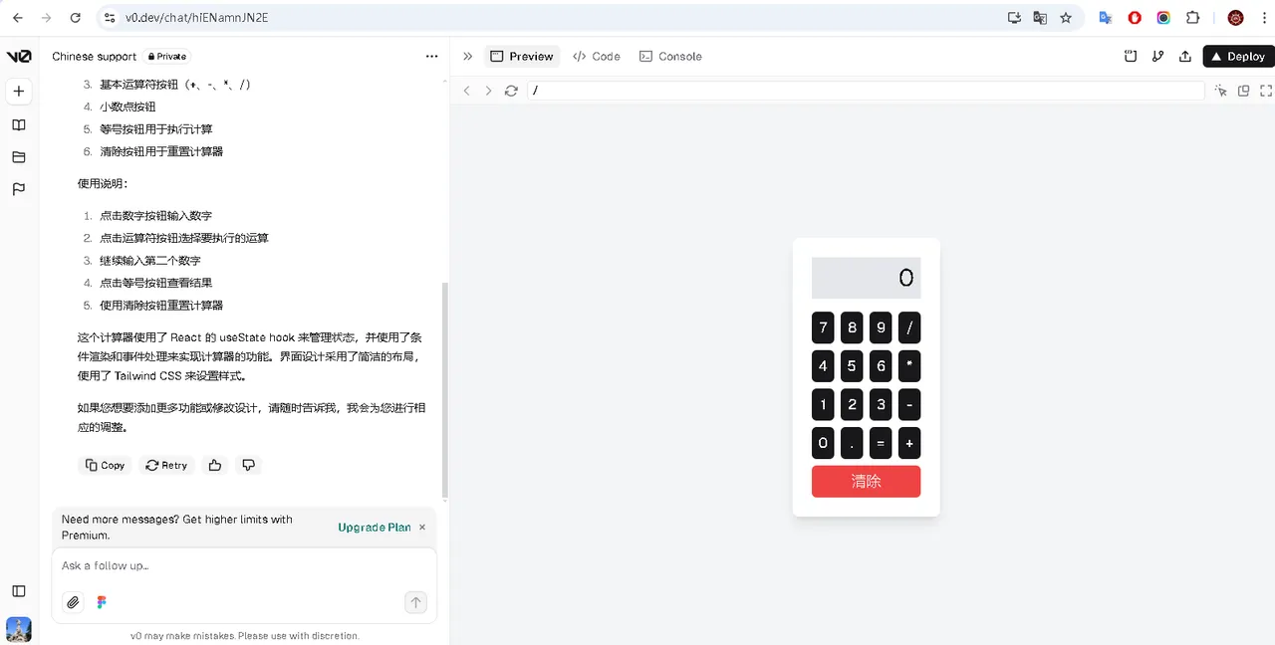Click calculator equals button
Screen dimensions: 1275x645
881,443
